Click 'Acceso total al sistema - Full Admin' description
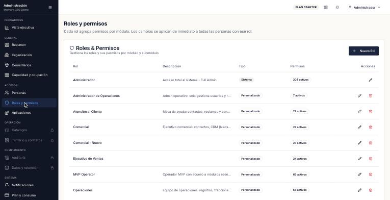 pyautogui.click(x=190, y=80)
